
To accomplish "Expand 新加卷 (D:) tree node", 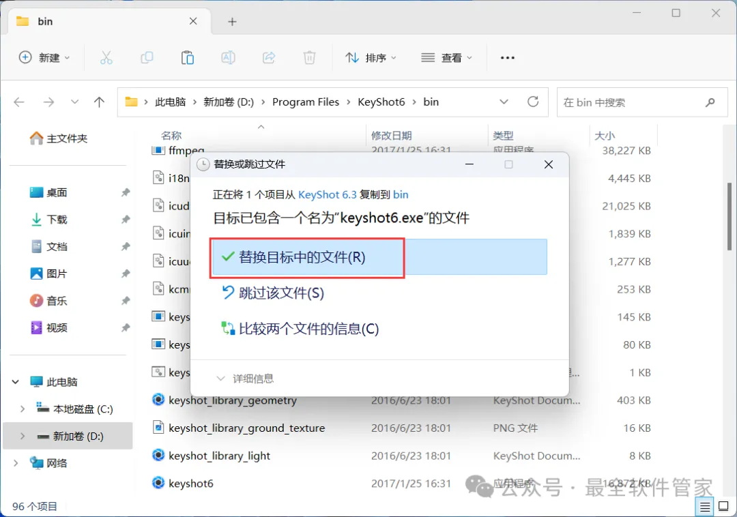I will [x=22, y=437].
